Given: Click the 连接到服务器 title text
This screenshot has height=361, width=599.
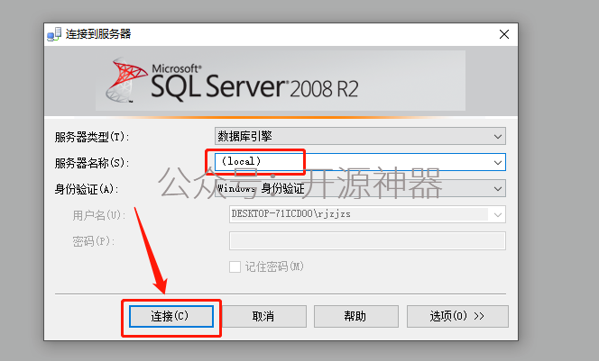Looking at the screenshot, I should point(98,34).
